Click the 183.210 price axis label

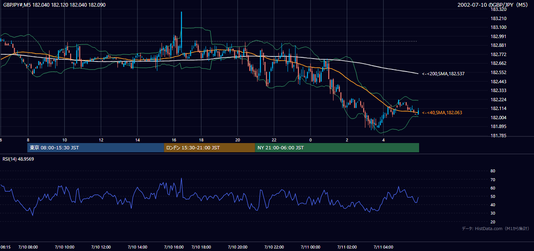pyautogui.click(x=498, y=18)
